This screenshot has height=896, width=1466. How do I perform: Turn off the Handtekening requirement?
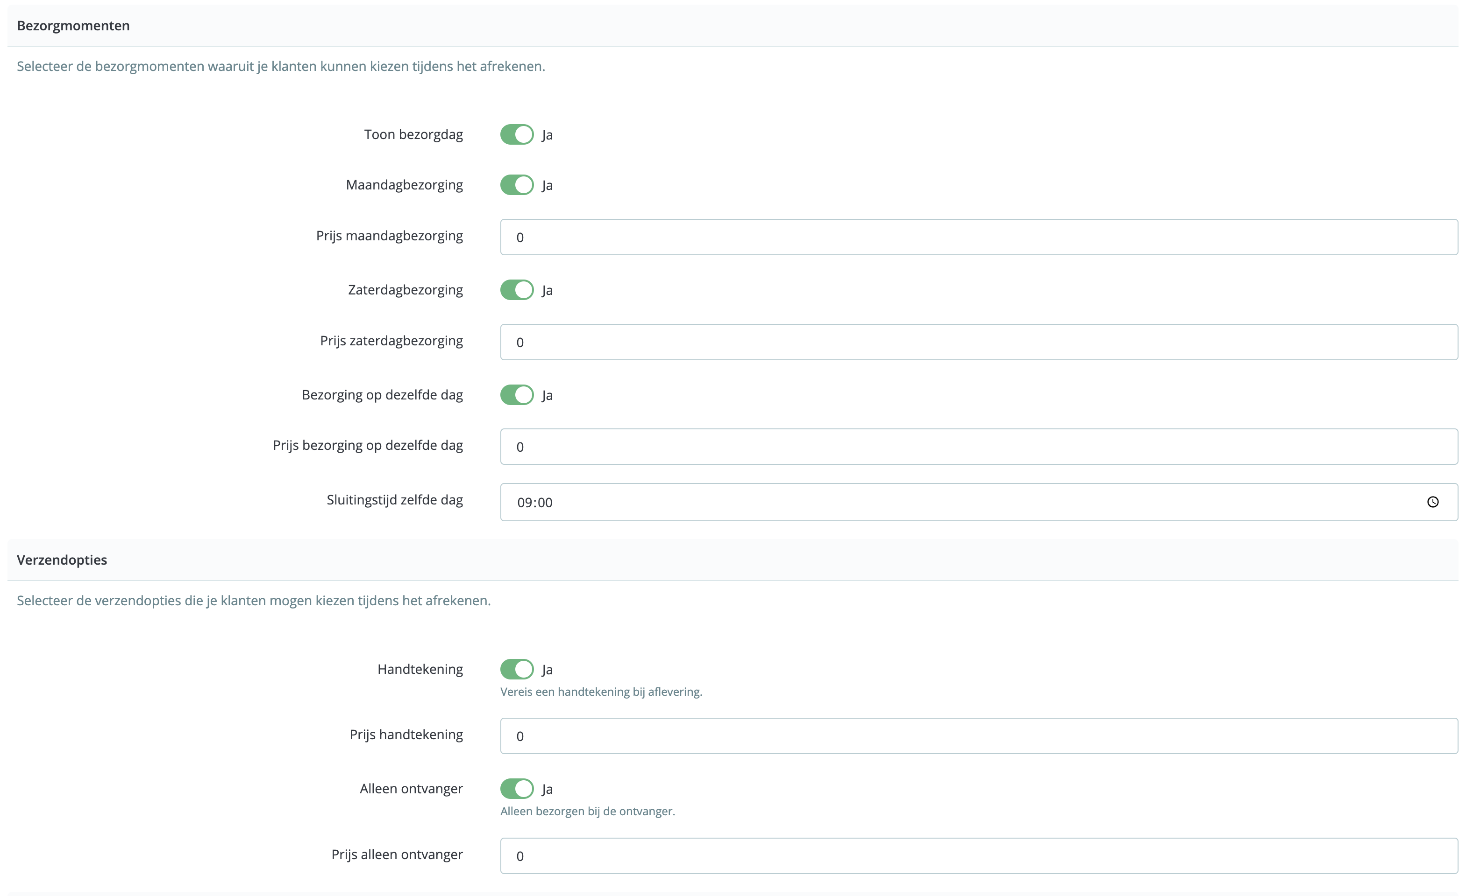click(x=517, y=669)
